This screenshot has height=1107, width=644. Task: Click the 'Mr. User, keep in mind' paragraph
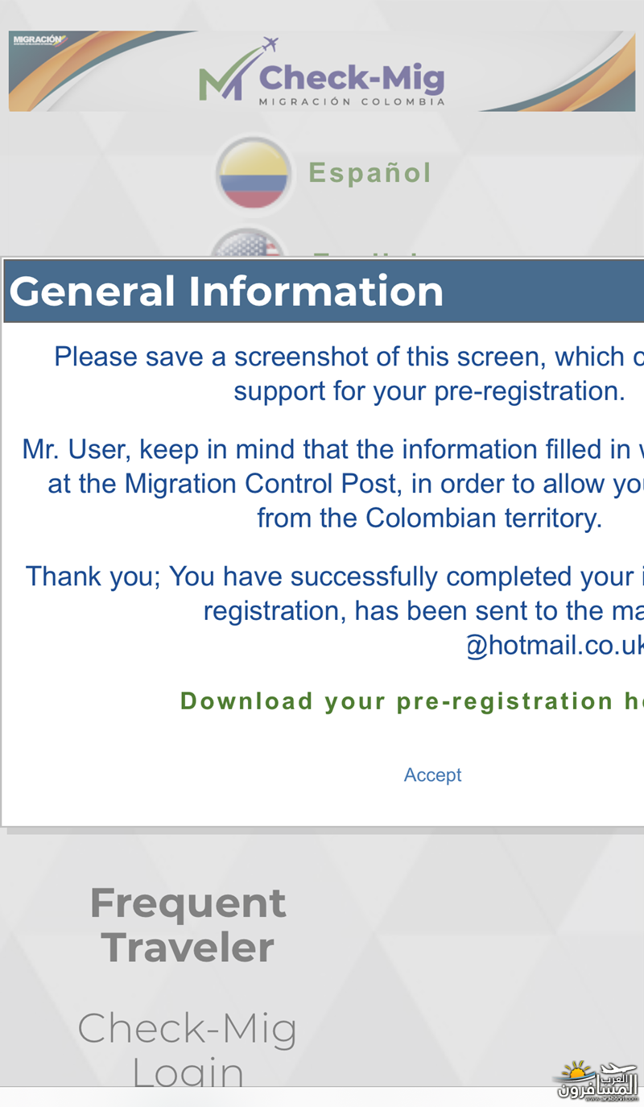(332, 483)
